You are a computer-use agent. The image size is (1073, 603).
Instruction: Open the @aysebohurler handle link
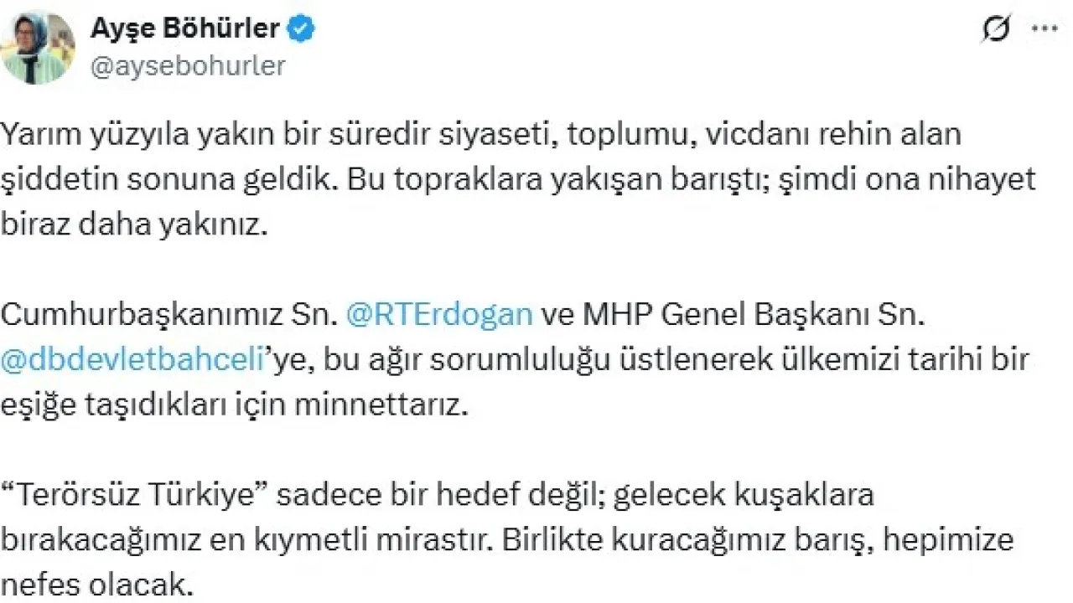pyautogui.click(x=187, y=66)
